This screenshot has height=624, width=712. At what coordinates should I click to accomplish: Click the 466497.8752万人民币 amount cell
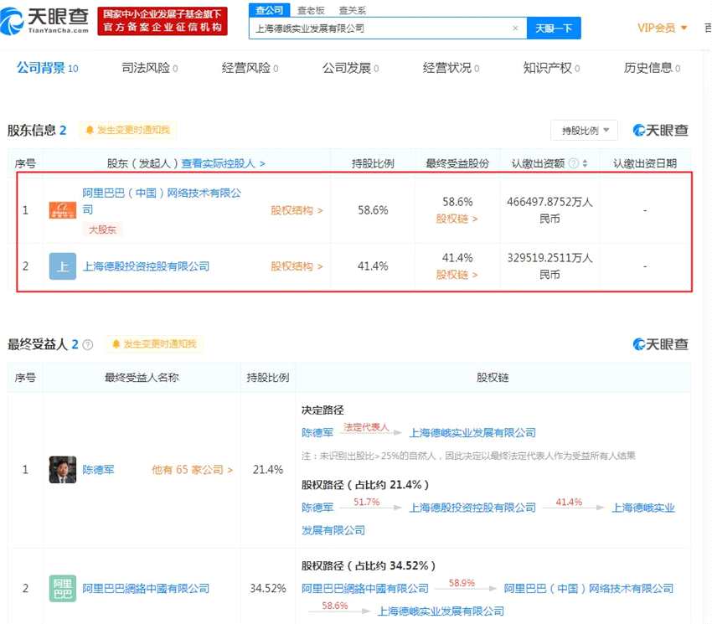point(549,210)
